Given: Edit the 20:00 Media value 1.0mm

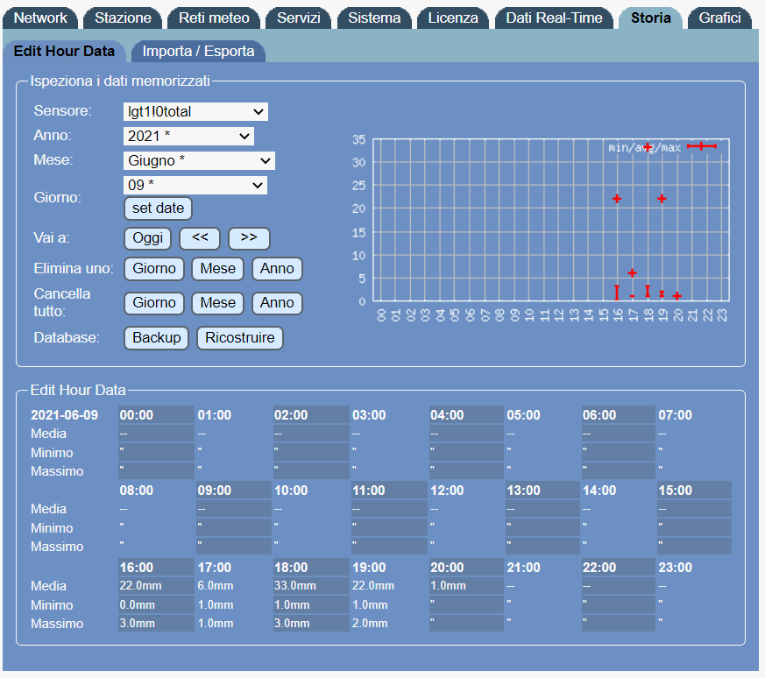Looking at the screenshot, I should (466, 586).
